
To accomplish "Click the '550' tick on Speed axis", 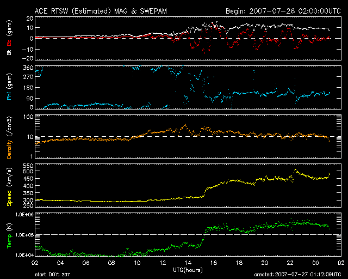I will pos(28,166).
